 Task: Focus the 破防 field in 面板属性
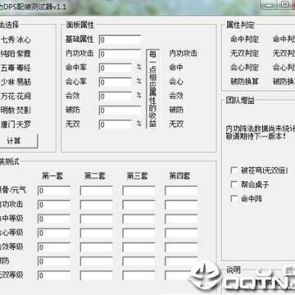[120, 111]
